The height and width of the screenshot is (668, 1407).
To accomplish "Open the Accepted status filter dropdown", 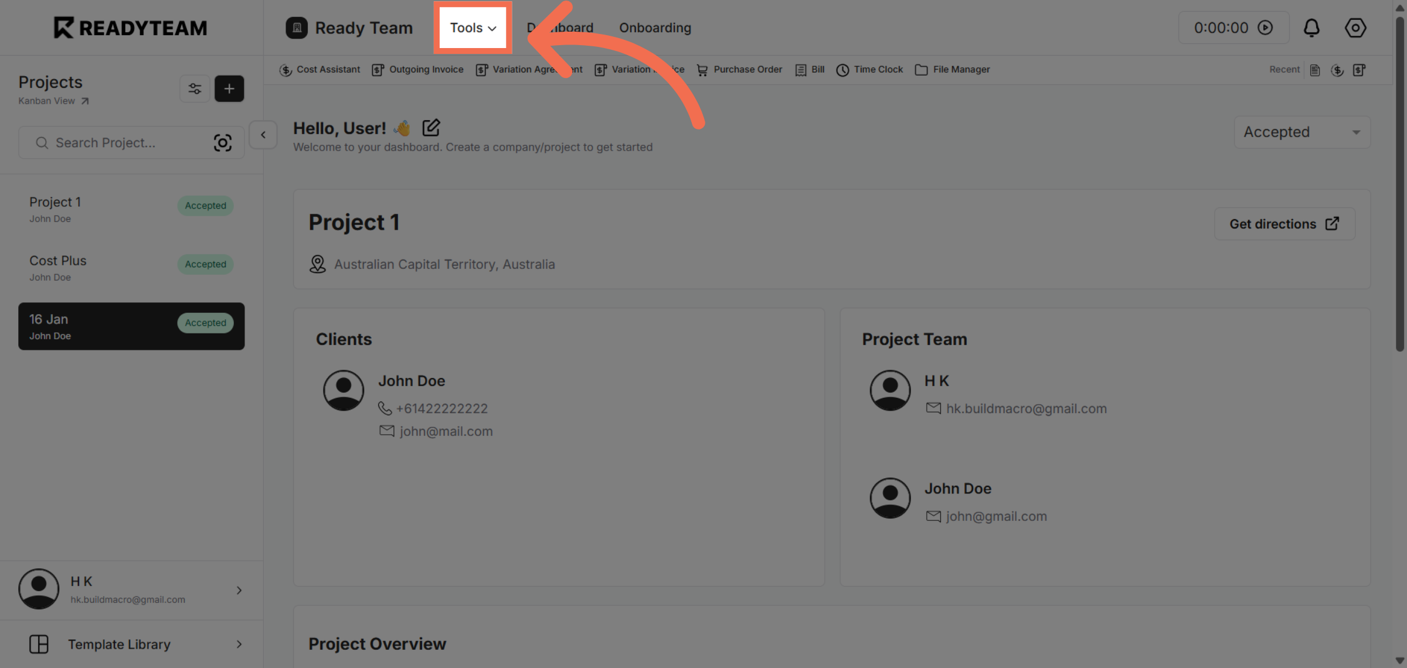I will (x=1301, y=132).
